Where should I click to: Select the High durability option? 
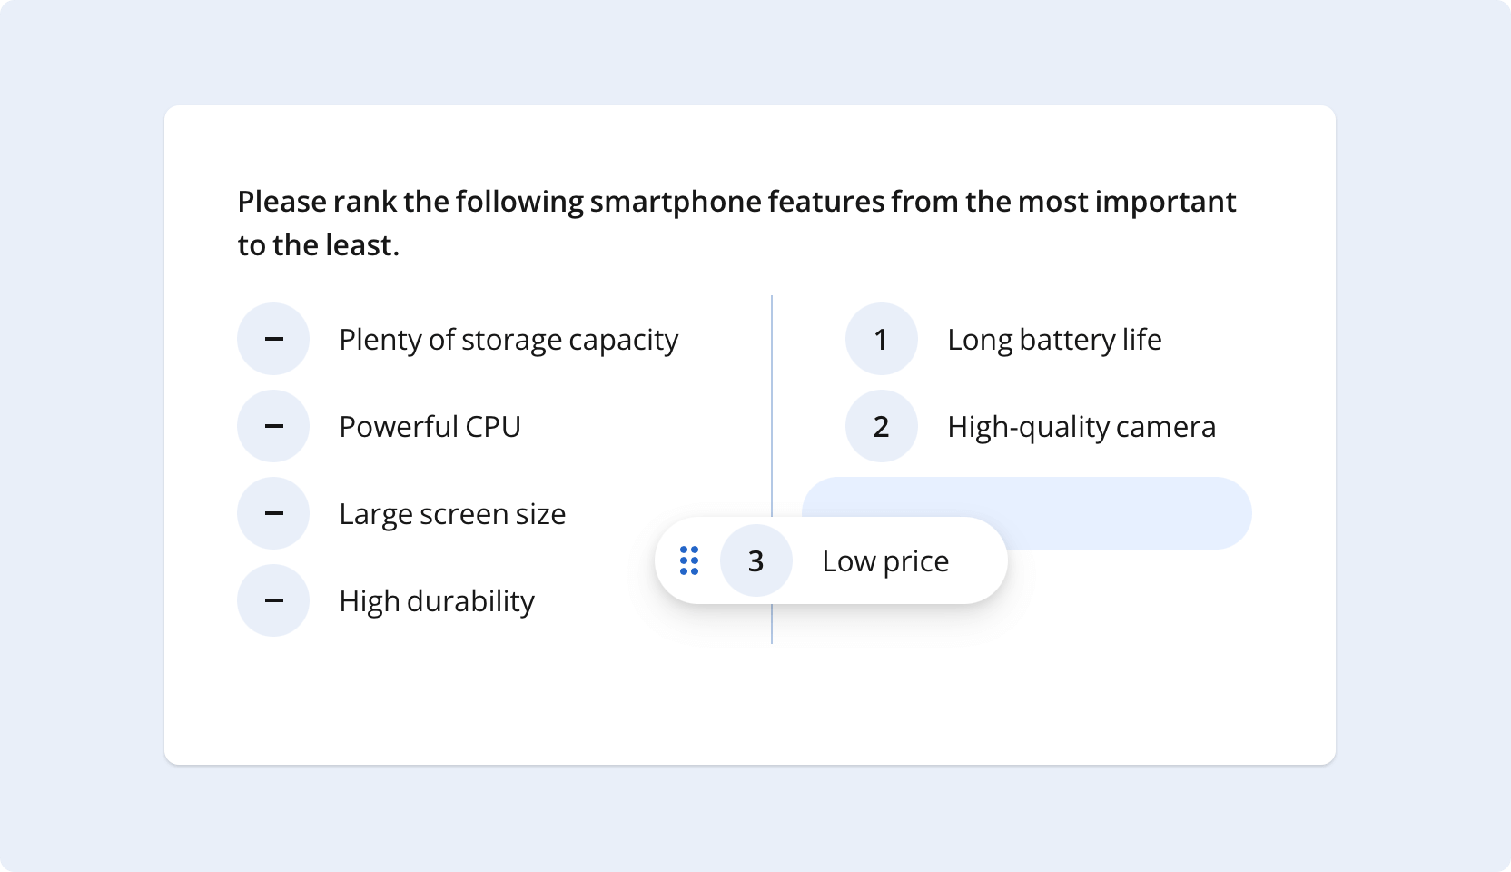[x=437, y=599]
